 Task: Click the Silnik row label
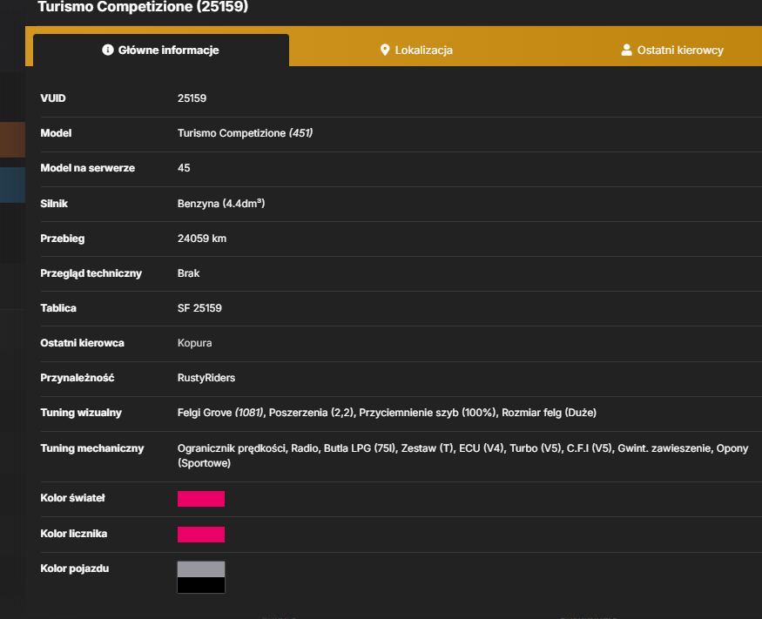[x=54, y=204]
